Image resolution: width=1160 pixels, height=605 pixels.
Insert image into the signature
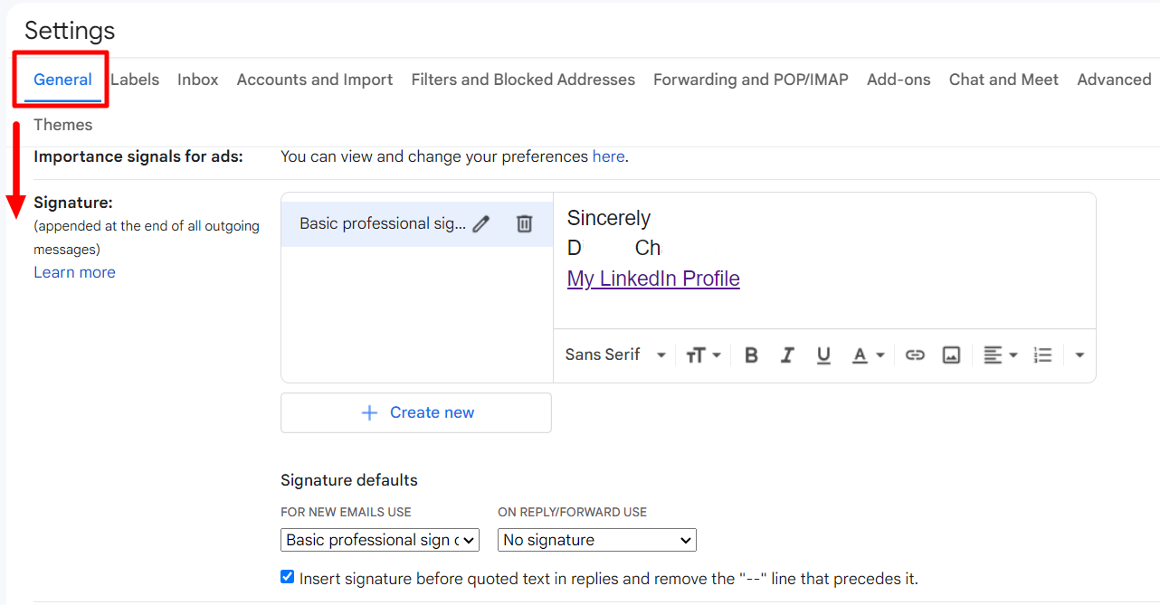point(951,355)
